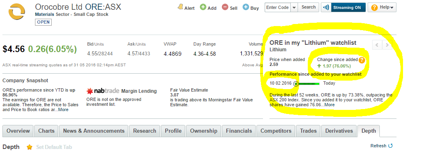Click the Set Default Tab star icon
The width and height of the screenshot is (425, 151).
click(x=30, y=147)
